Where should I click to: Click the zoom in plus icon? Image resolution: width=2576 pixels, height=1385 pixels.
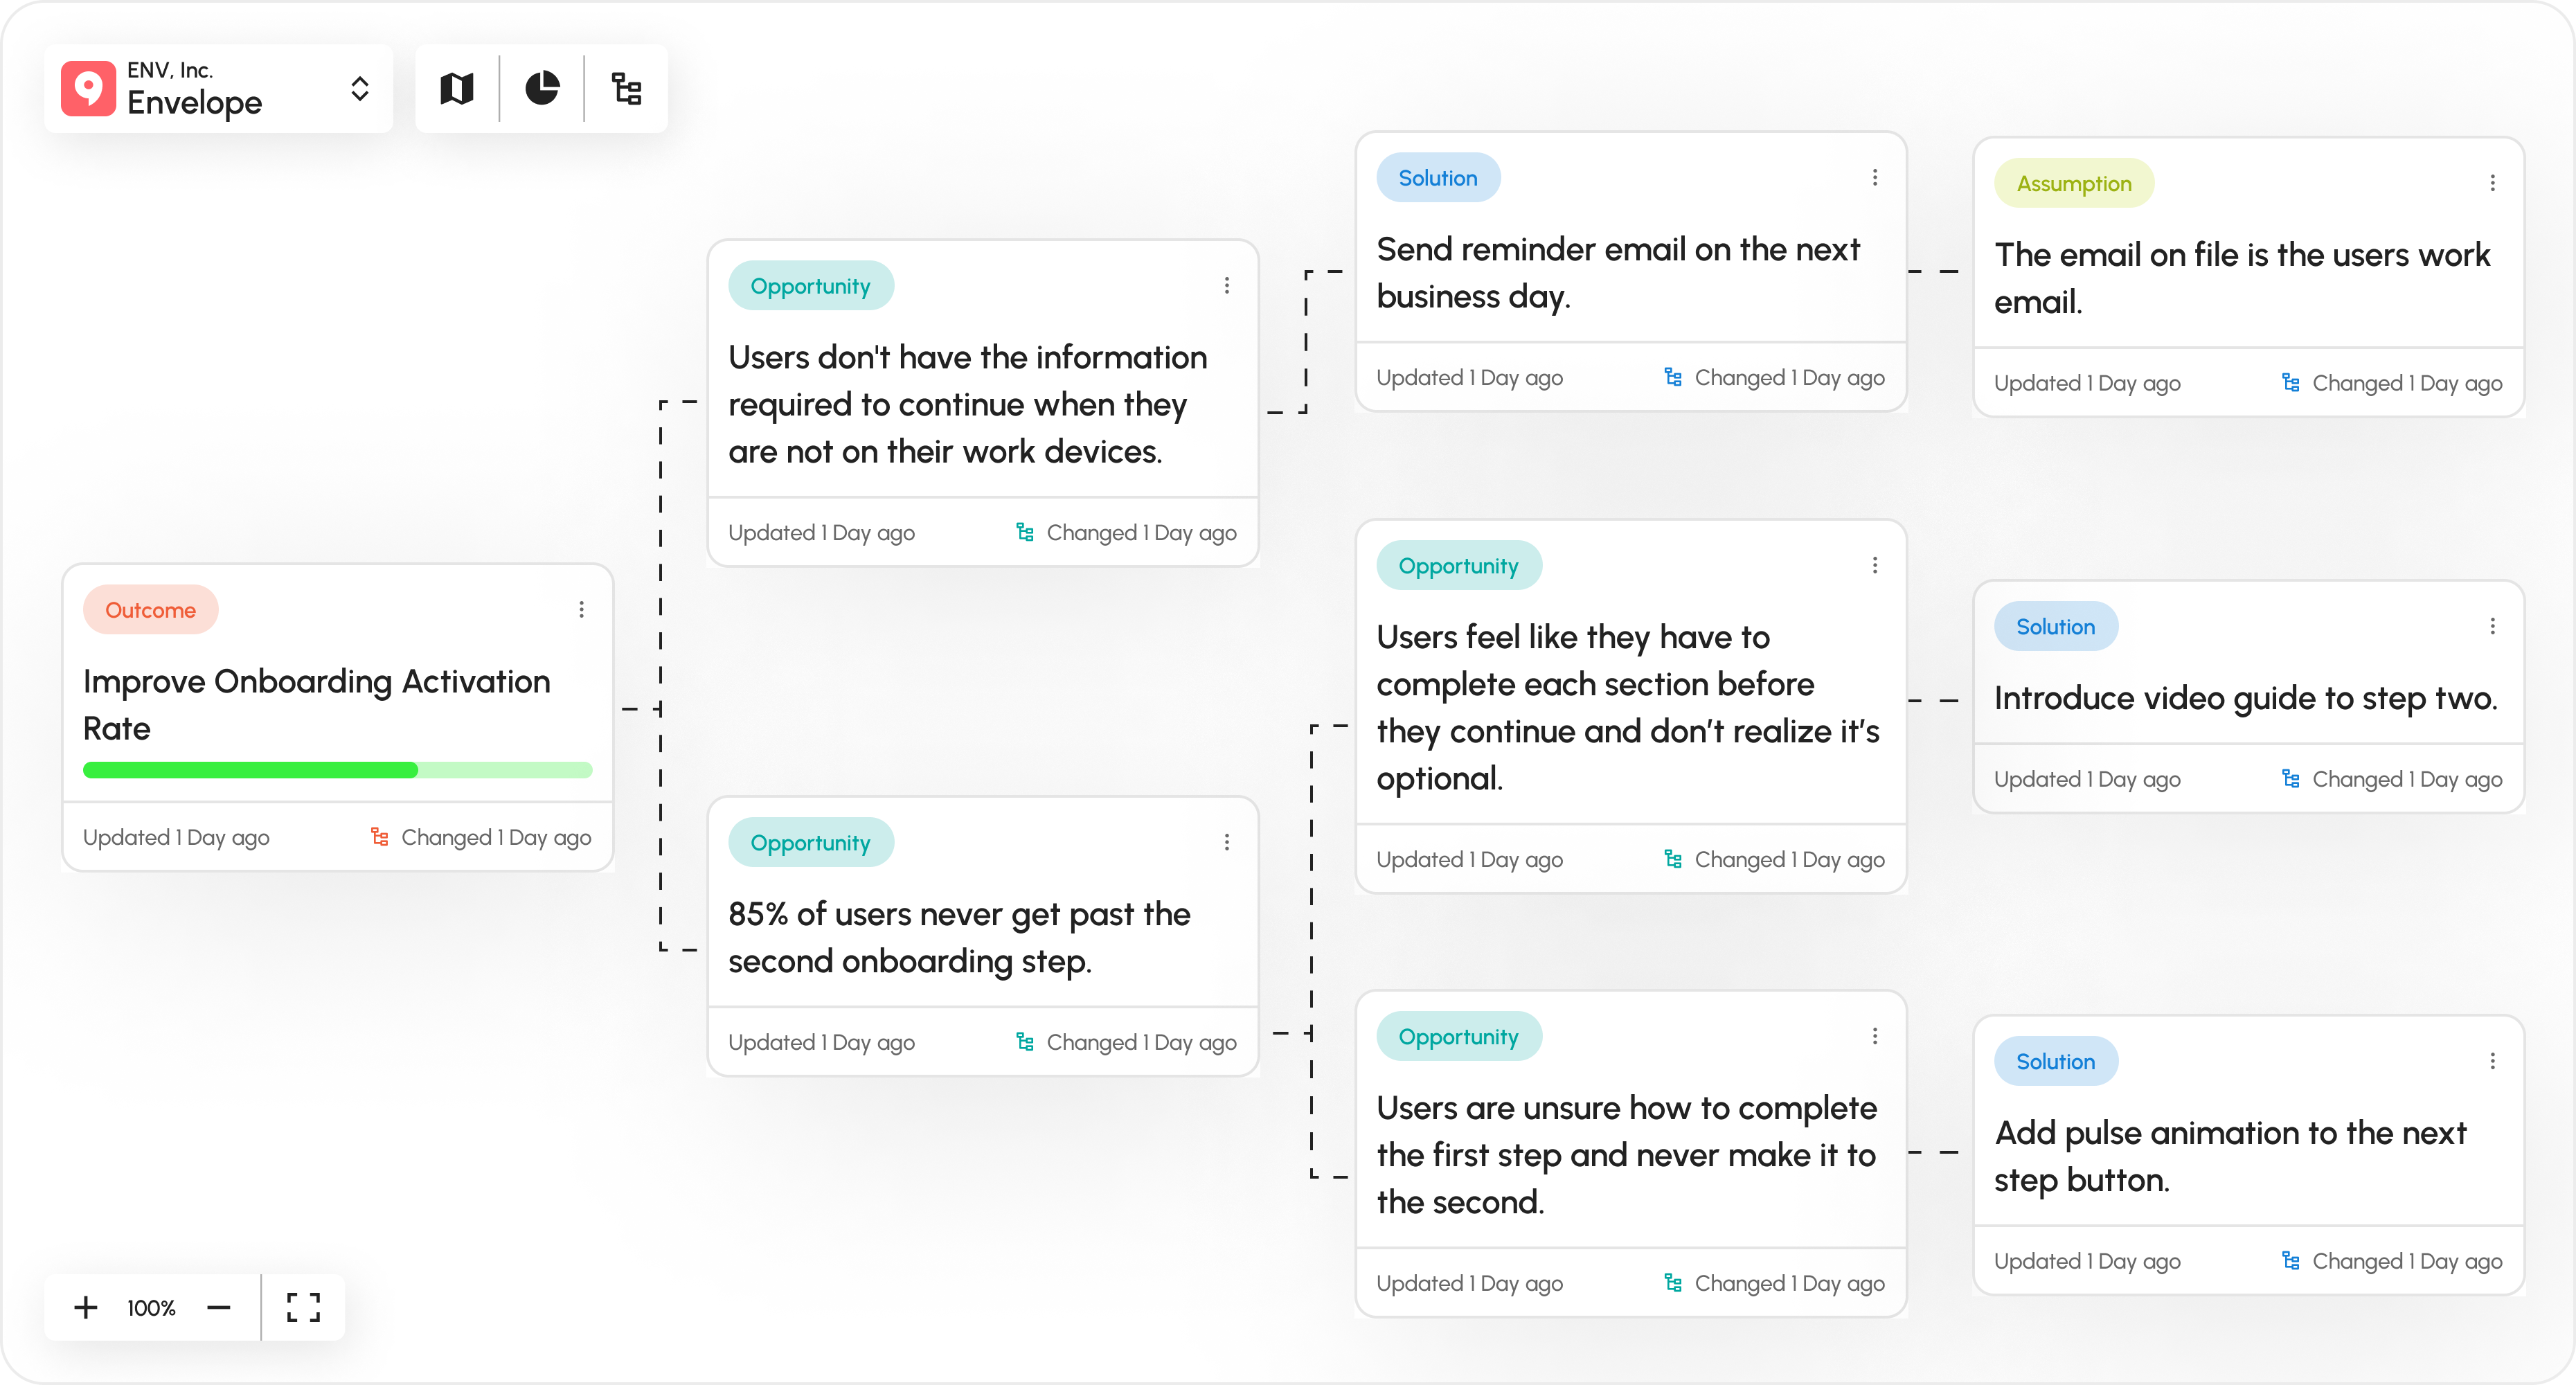pos(85,1307)
